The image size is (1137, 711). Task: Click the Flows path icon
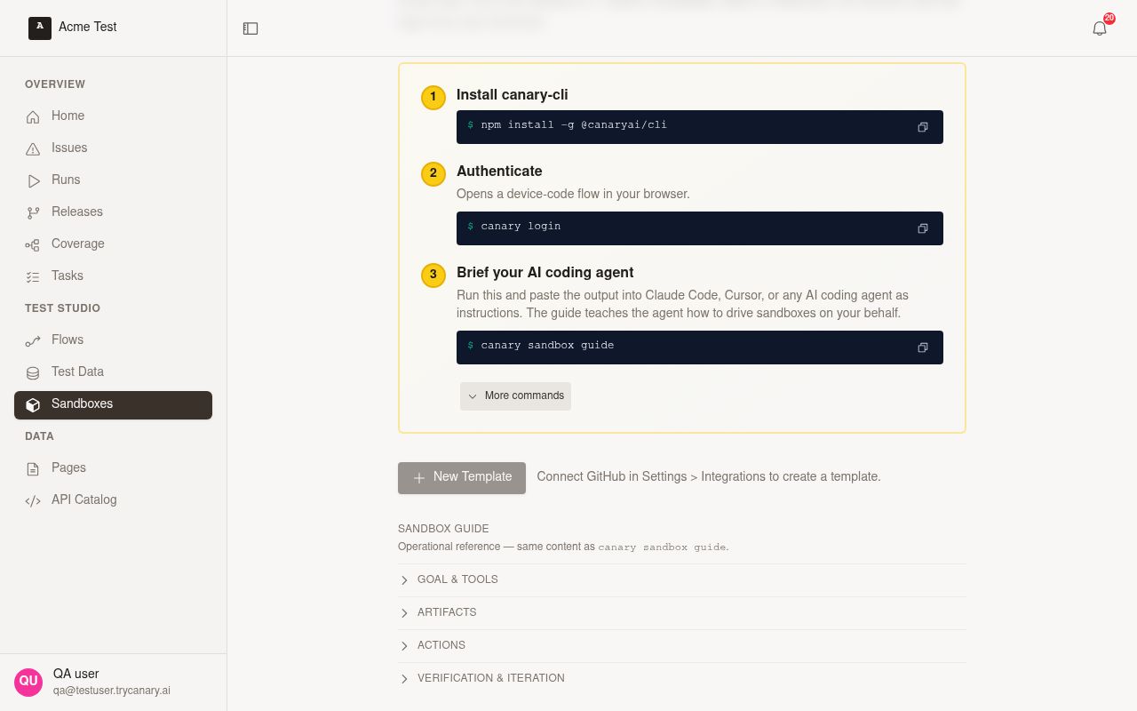point(33,340)
